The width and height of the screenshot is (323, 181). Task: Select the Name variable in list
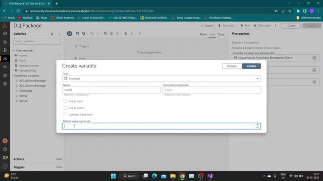(x=23, y=56)
